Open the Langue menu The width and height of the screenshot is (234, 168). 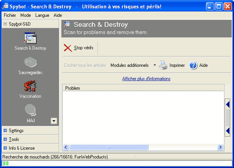(42, 15)
